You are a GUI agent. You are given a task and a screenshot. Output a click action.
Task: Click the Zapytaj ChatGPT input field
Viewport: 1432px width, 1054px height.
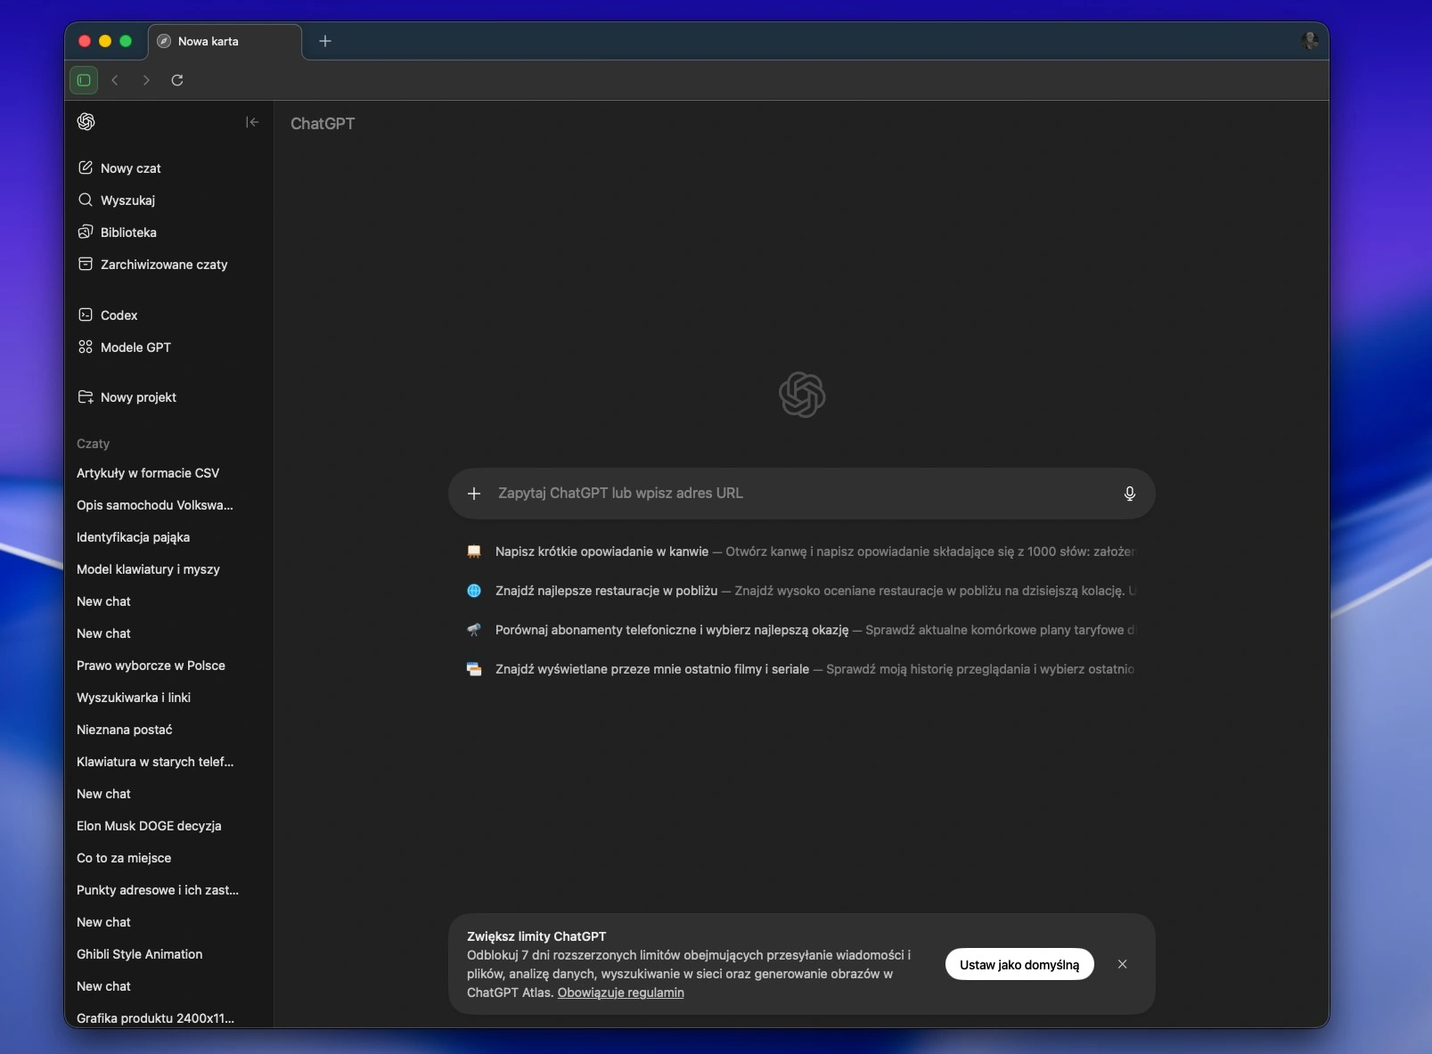[793, 494]
